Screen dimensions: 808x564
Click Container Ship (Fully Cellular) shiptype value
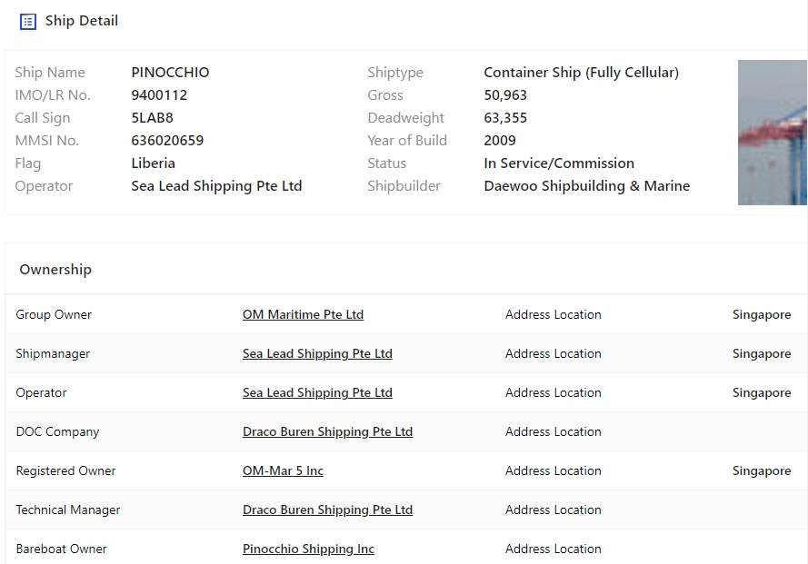[581, 72]
